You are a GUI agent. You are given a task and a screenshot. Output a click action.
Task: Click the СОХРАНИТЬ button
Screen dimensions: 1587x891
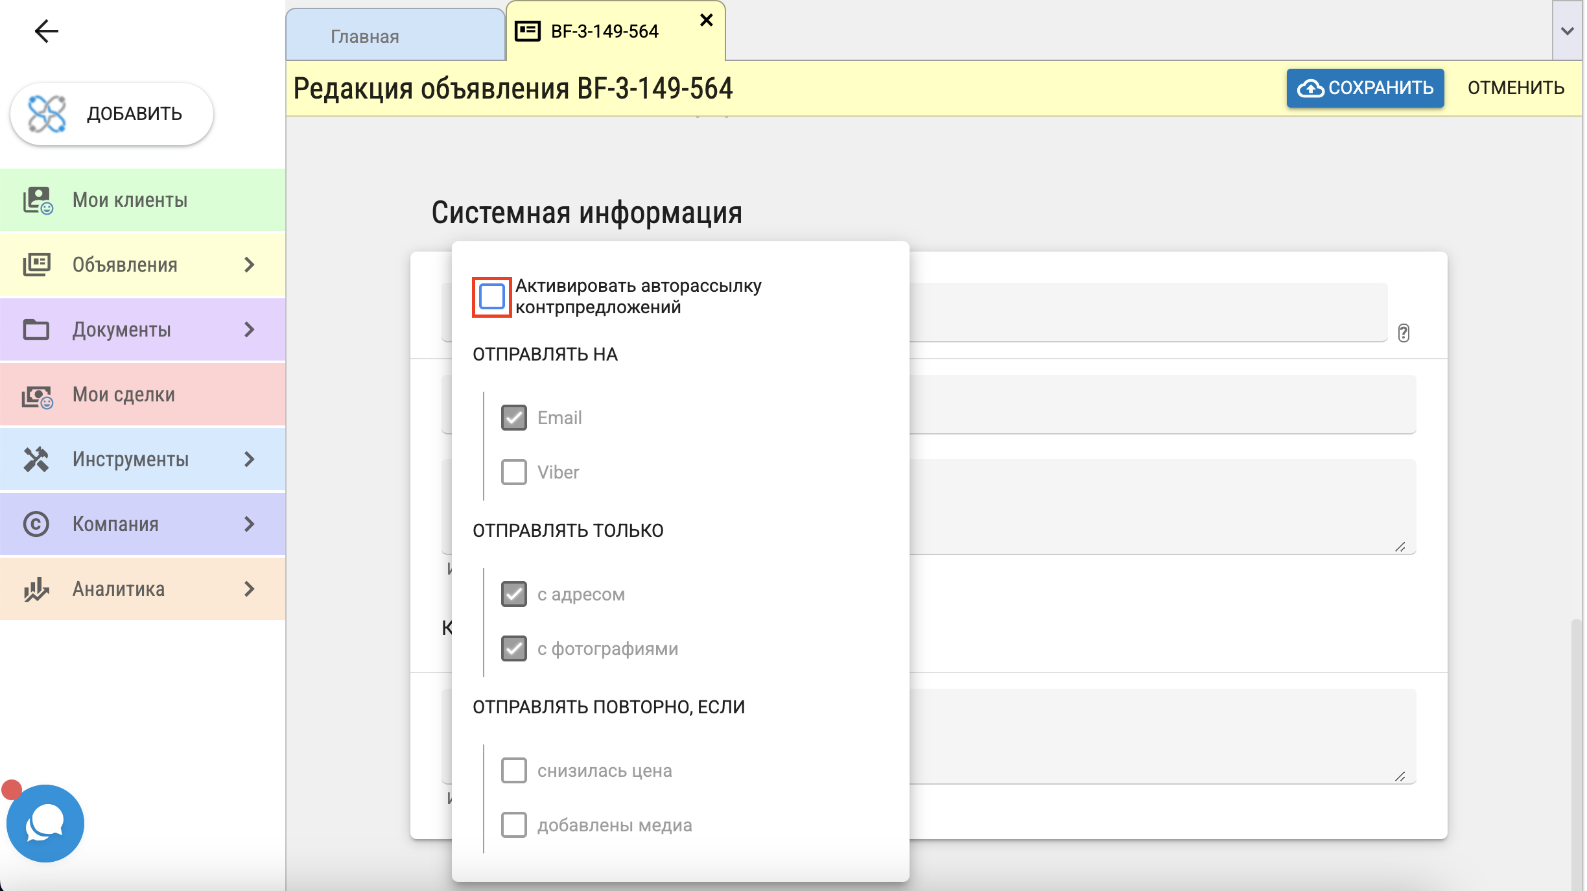1365,88
